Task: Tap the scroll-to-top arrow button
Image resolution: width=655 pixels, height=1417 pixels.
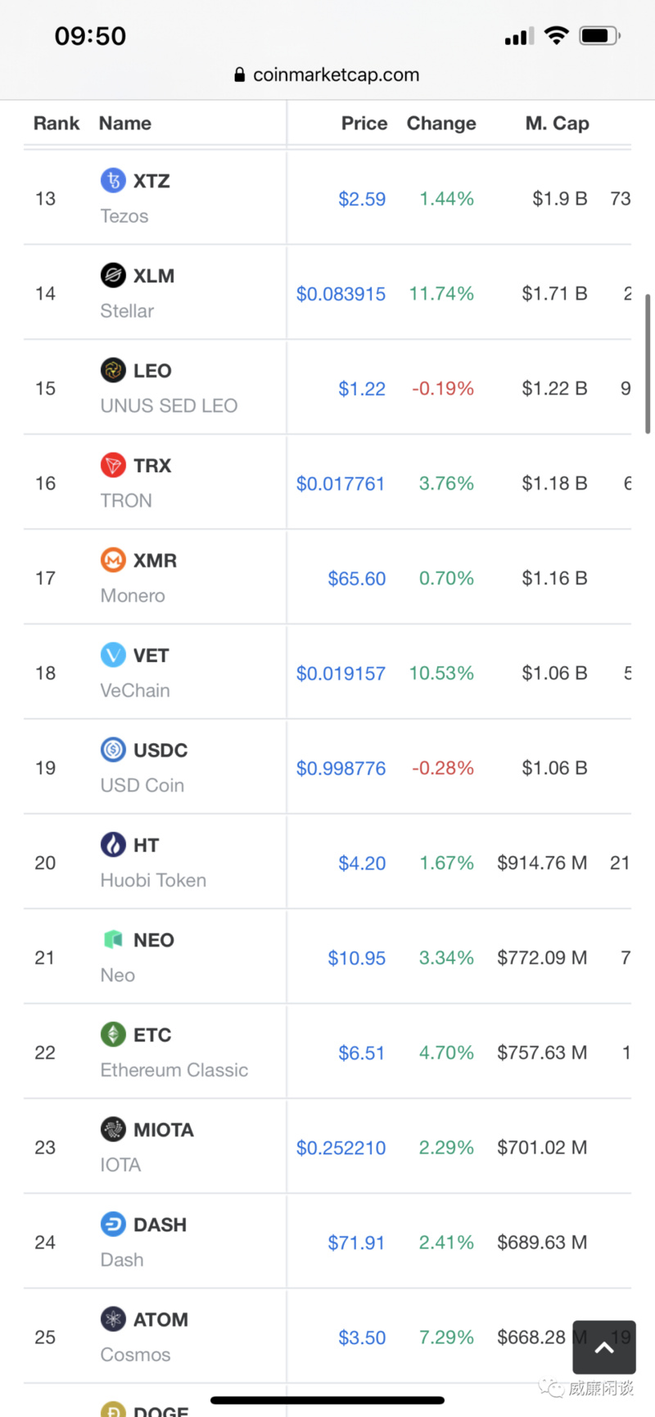Action: pos(604,1347)
